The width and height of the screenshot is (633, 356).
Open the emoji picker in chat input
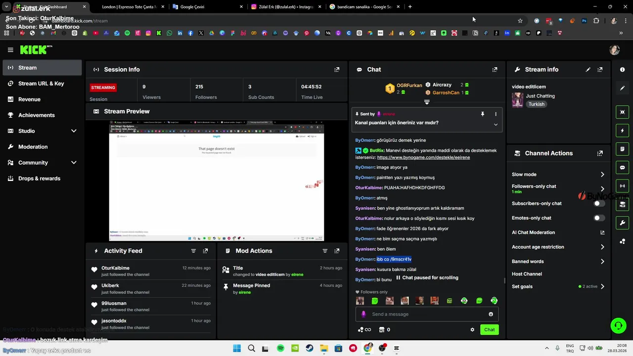pyautogui.click(x=491, y=314)
